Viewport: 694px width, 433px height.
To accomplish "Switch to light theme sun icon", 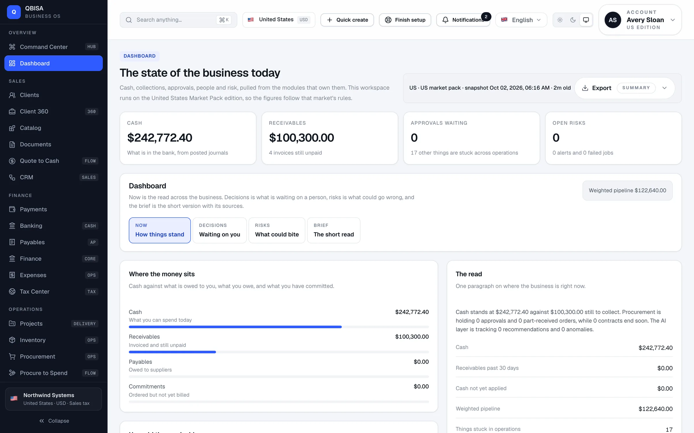I will (560, 20).
